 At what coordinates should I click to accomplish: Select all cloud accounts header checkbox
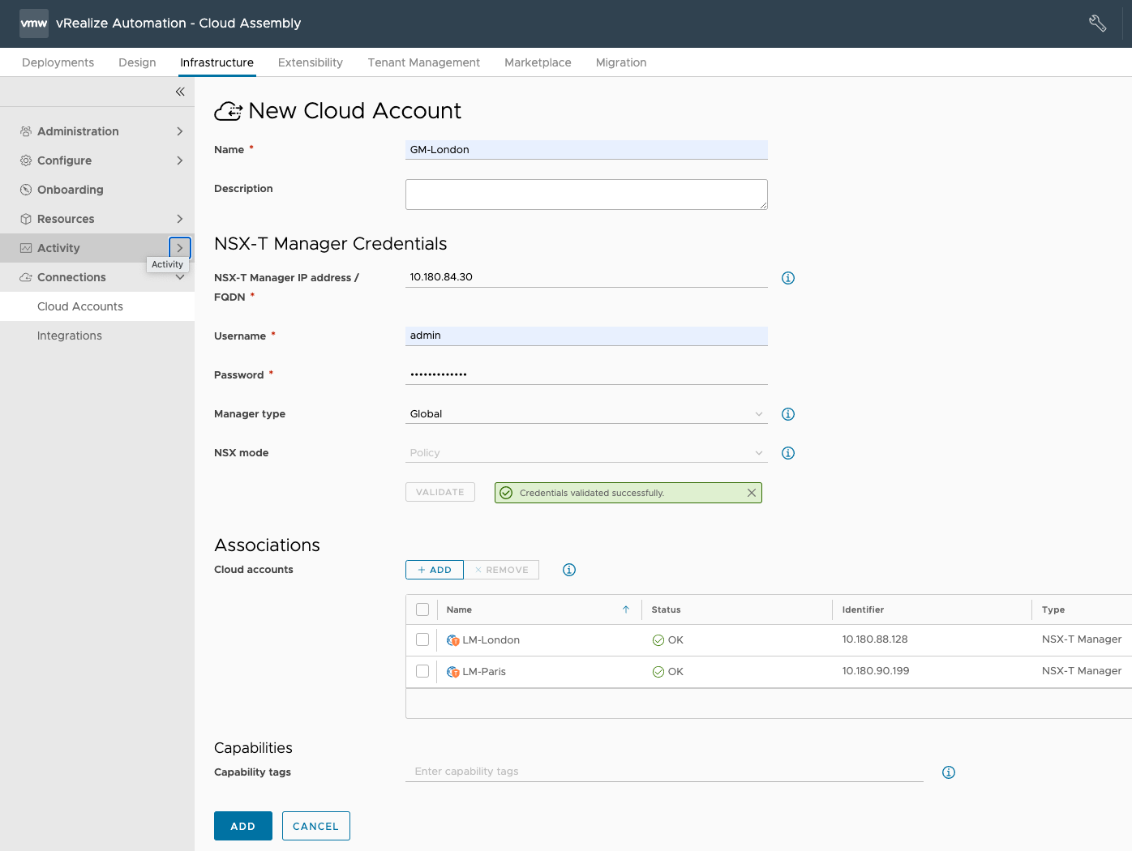point(422,609)
